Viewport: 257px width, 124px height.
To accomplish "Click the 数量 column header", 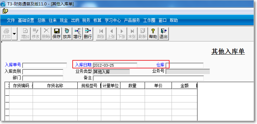I will pos(133,86).
